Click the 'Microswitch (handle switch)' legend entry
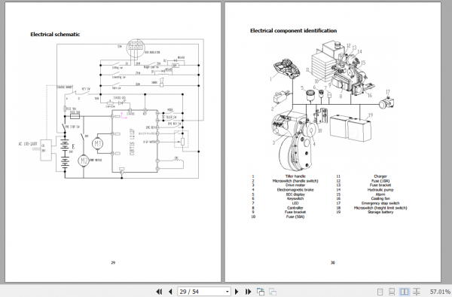This screenshot has height=297, width=452. point(295,181)
